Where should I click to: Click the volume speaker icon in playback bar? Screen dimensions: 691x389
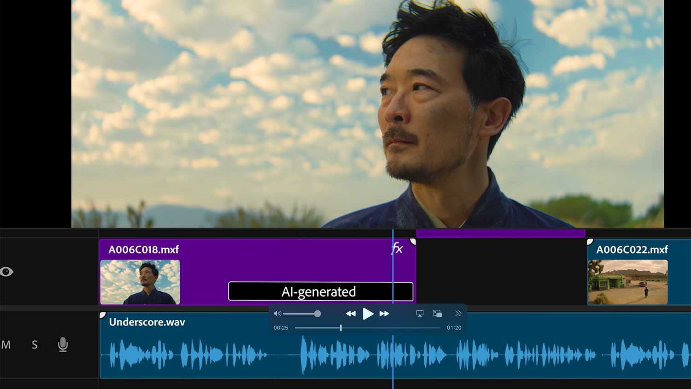tap(277, 313)
